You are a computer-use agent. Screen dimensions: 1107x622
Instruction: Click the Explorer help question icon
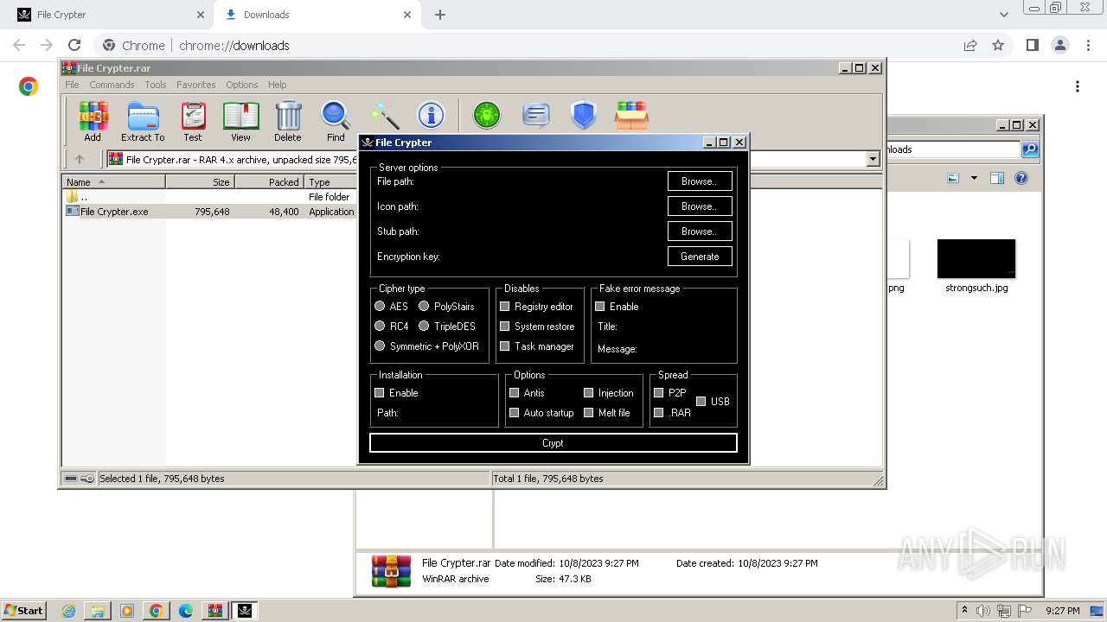1021,178
